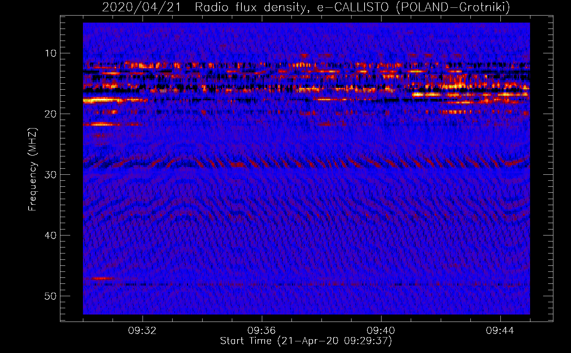Click the 50 MHz frequency tick label
This screenshot has height=353, width=571.
tap(50, 296)
